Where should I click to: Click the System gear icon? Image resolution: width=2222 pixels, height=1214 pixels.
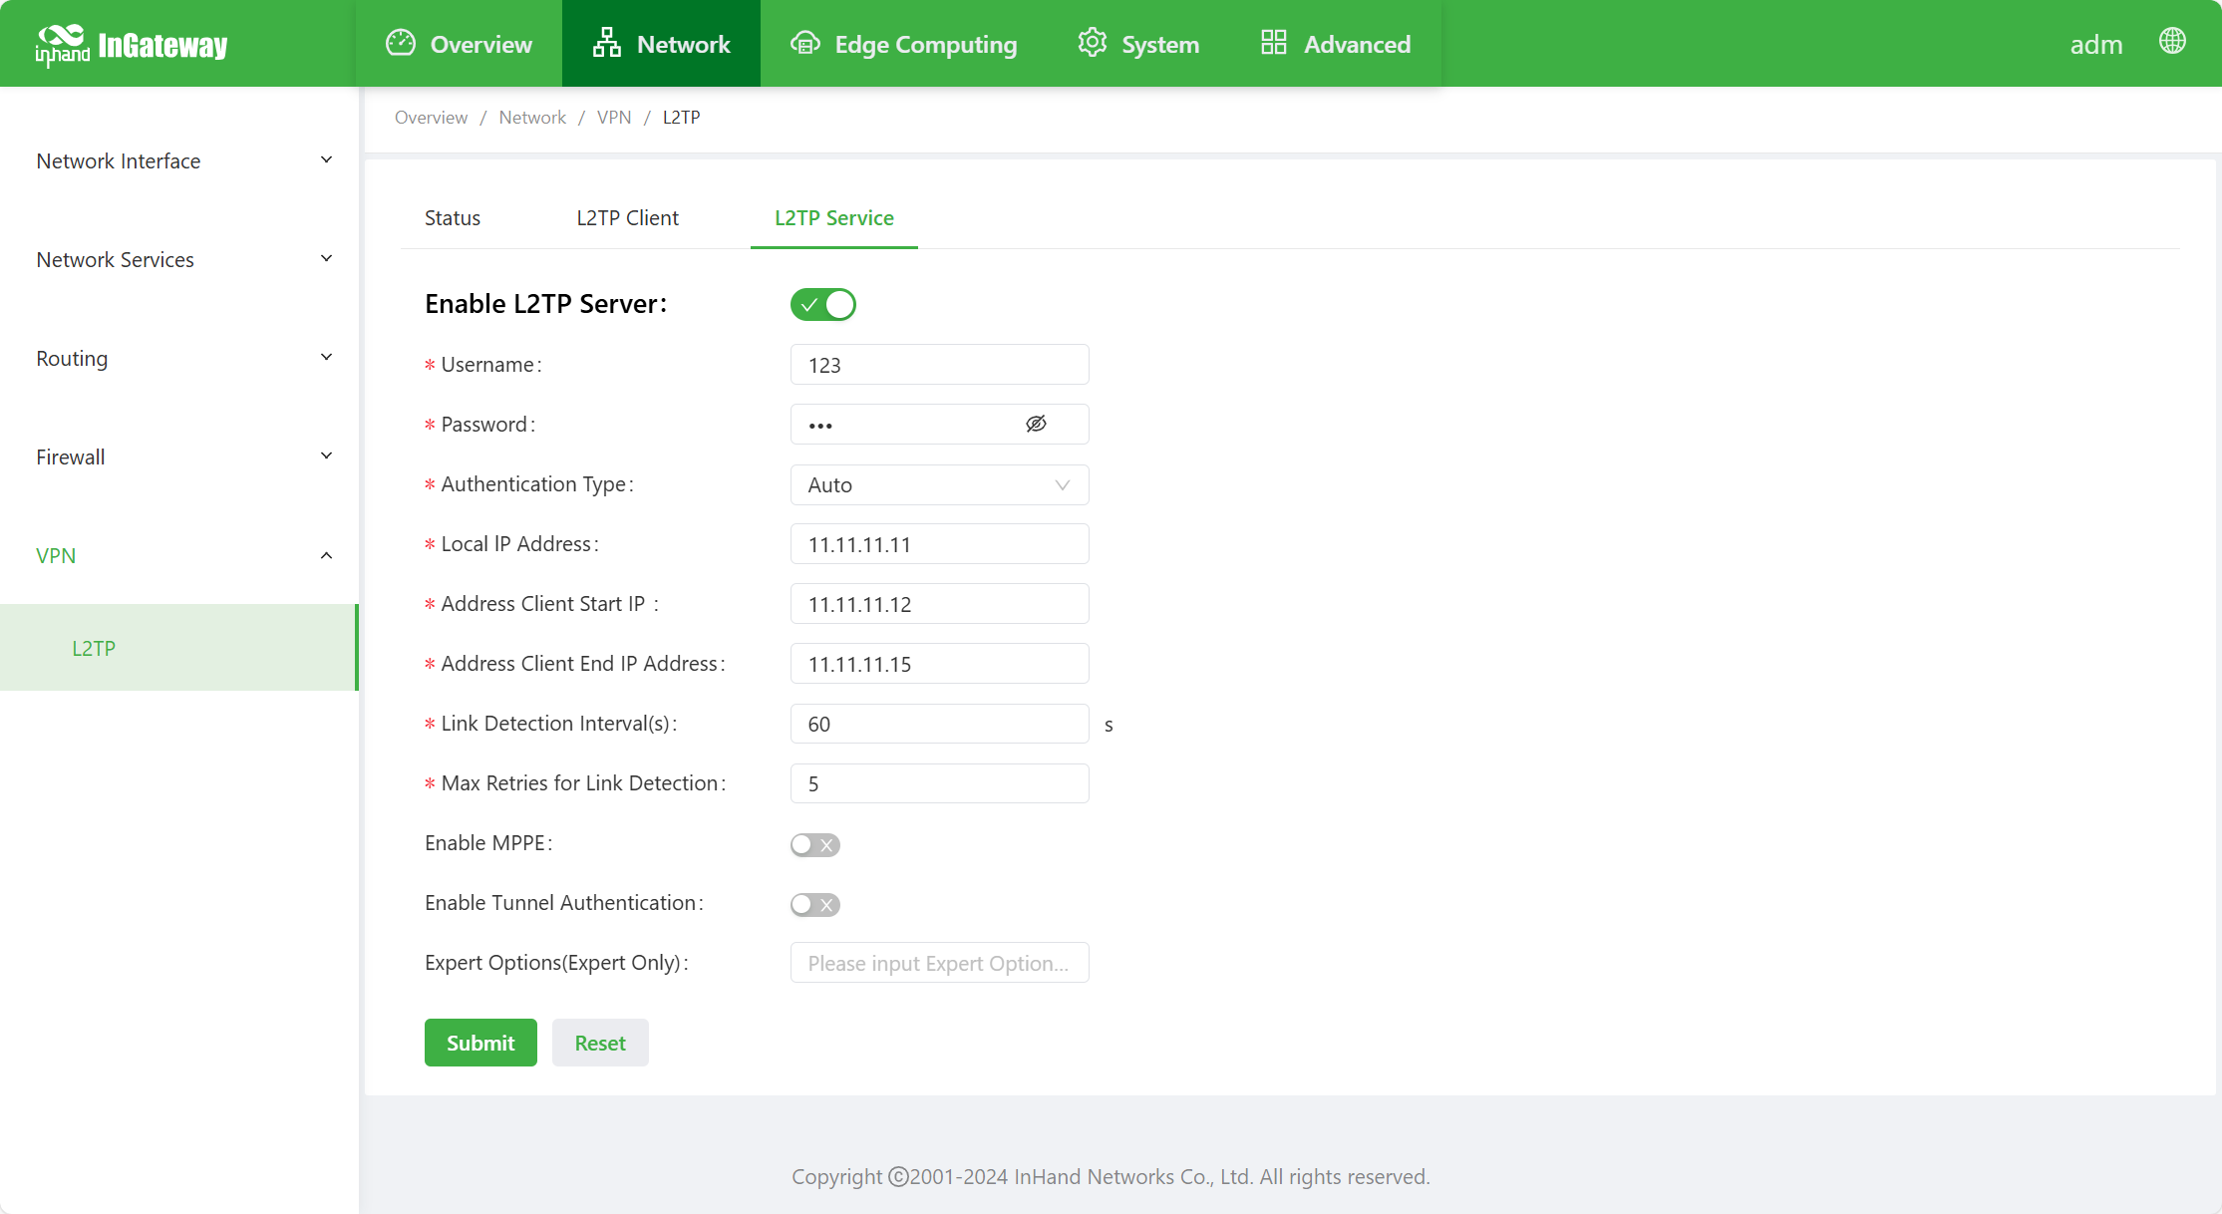tap(1093, 43)
